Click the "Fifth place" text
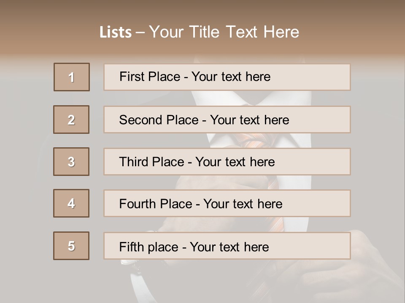The width and height of the screenshot is (405, 303). pos(149,247)
